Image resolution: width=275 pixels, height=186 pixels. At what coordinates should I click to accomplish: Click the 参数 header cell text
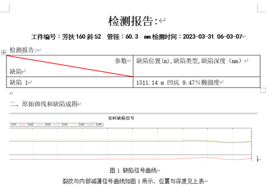click(121, 61)
